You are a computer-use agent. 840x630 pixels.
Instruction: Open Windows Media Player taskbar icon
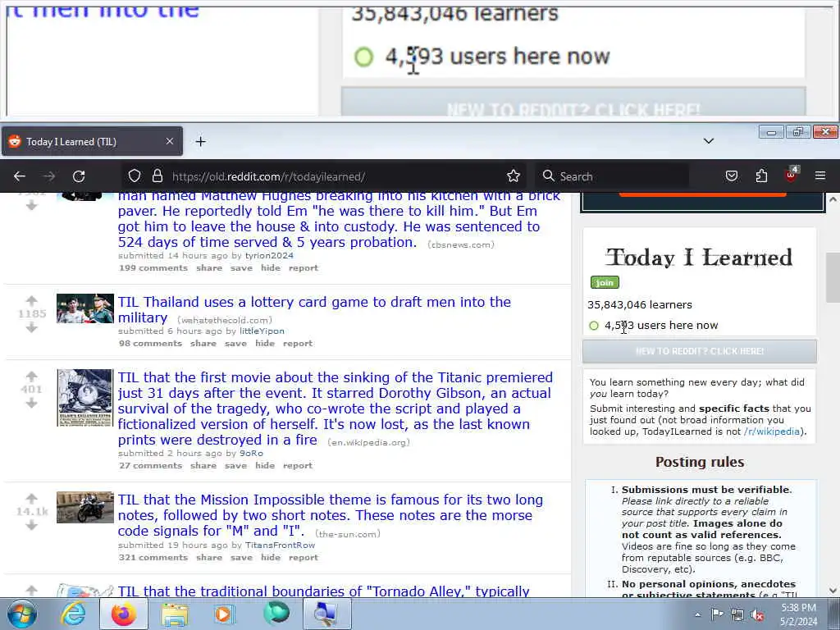[x=225, y=614]
